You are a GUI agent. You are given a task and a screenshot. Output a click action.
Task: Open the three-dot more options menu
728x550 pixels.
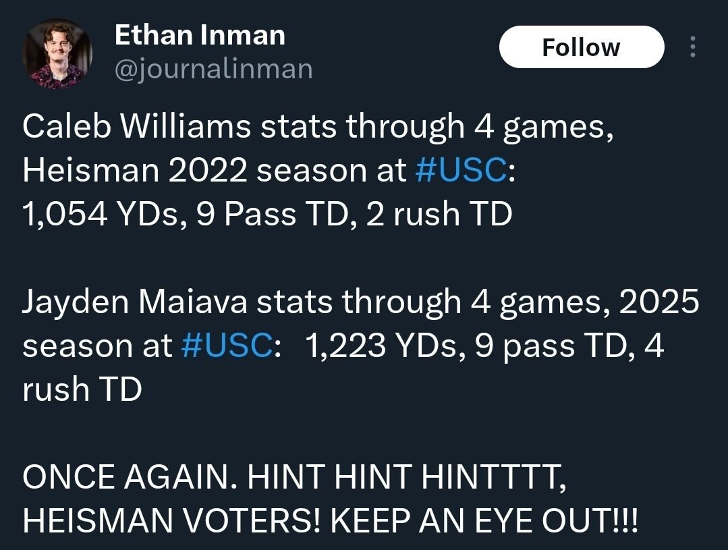point(693,47)
